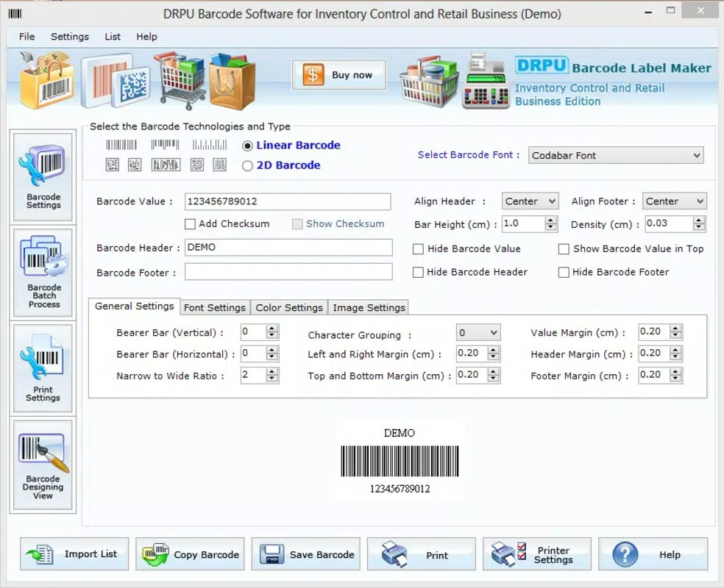This screenshot has height=588, width=724.
Task: Open the File menu
Action: 26,37
